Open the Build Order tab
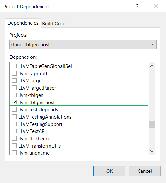Viewport: 166px width, 183px height. pos(55,23)
